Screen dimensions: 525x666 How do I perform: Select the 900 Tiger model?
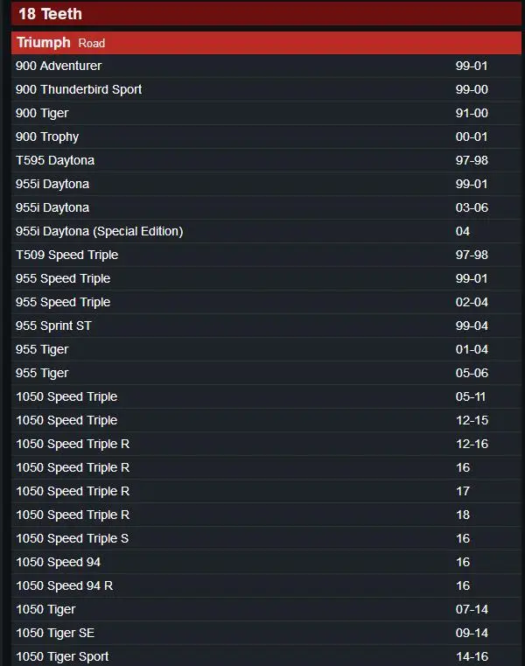(42, 113)
